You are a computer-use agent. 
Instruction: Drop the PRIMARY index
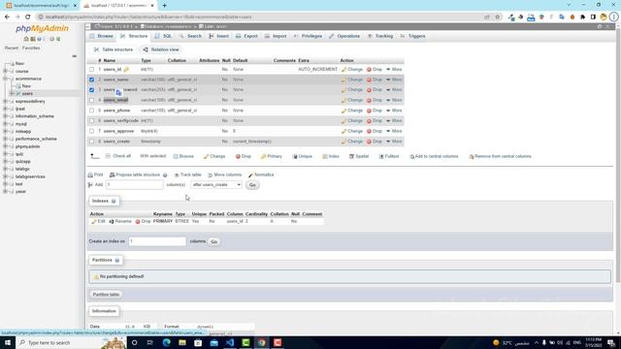click(143, 221)
